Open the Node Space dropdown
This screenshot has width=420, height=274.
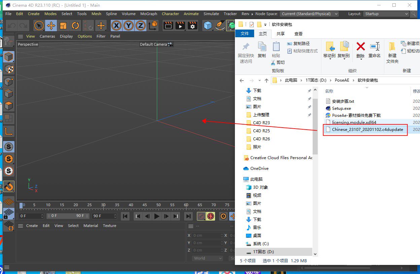click(309, 14)
